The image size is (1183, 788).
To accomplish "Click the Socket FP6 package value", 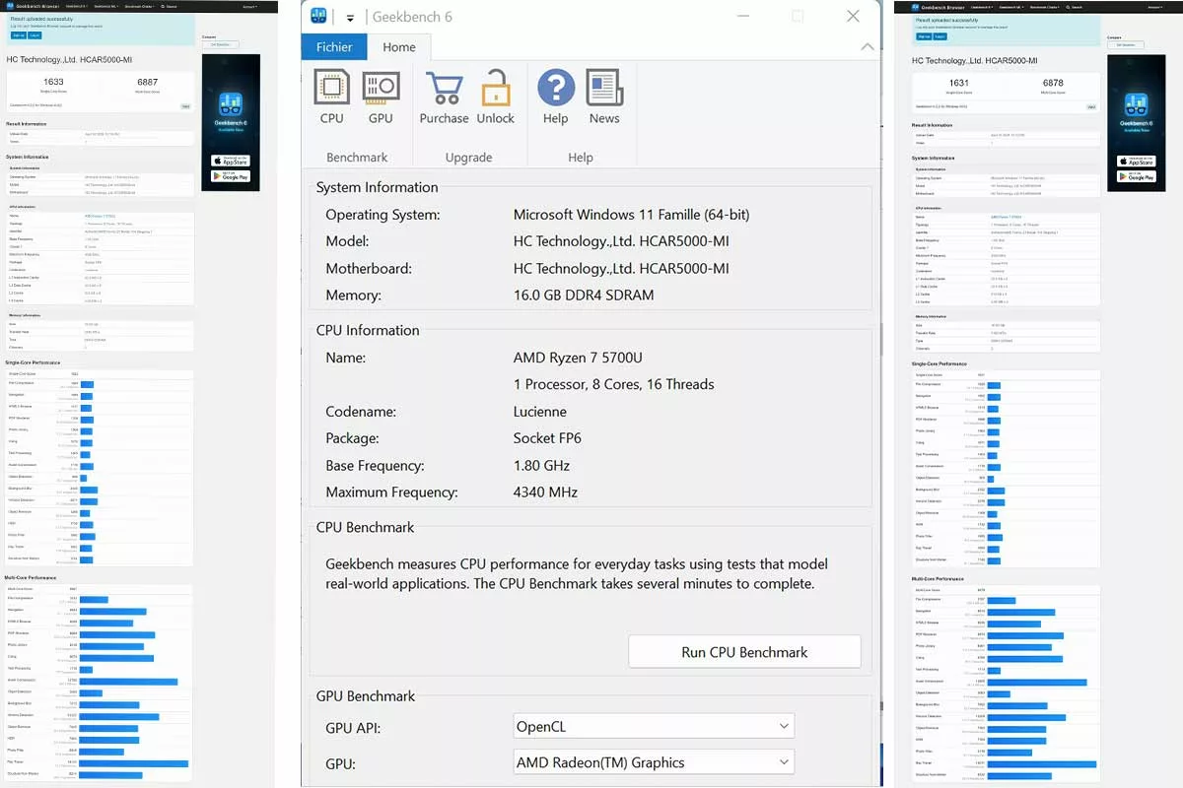I will (547, 438).
